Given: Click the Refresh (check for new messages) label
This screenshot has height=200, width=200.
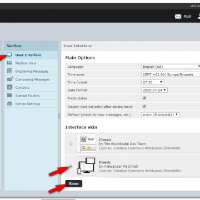Looking at the screenshot, I should 99,115.
